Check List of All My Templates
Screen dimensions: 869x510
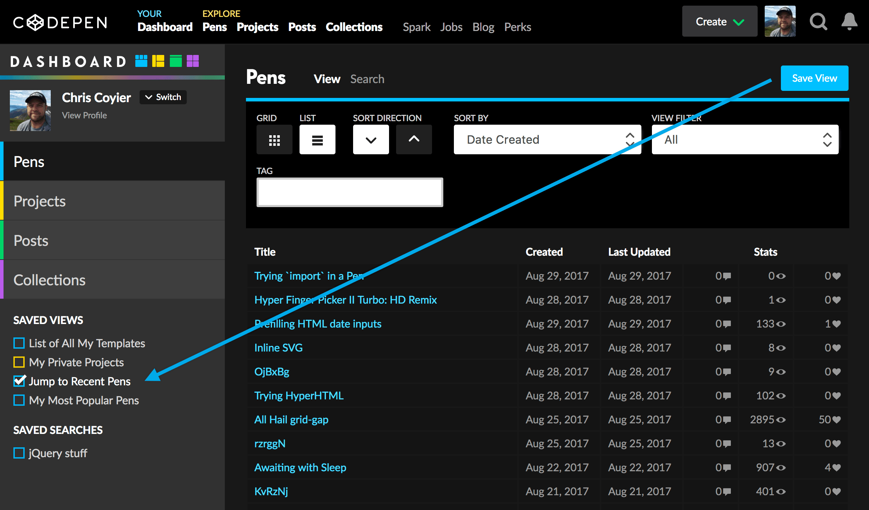(19, 343)
